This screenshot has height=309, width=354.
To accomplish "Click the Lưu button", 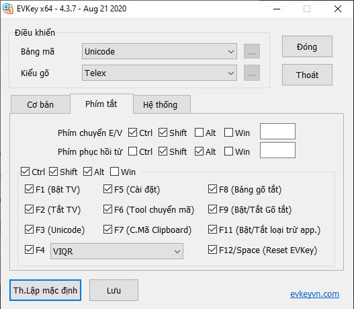I will click(x=114, y=290).
